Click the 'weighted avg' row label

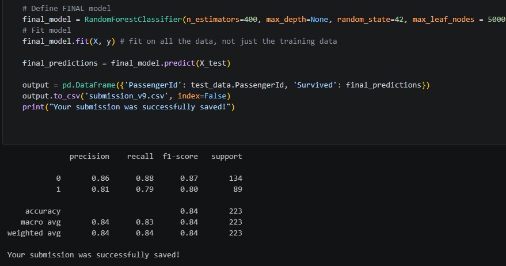click(34, 233)
